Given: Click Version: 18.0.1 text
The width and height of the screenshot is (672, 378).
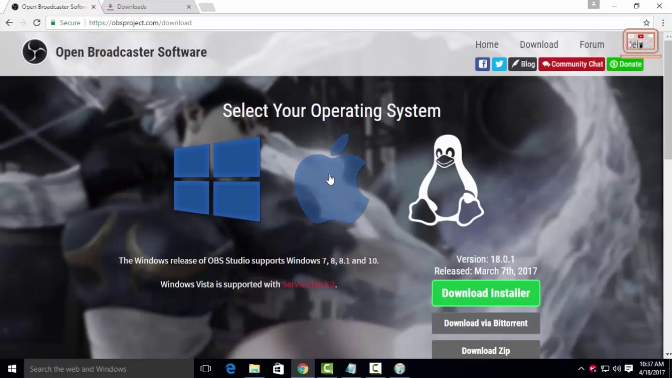Looking at the screenshot, I should tap(486, 259).
